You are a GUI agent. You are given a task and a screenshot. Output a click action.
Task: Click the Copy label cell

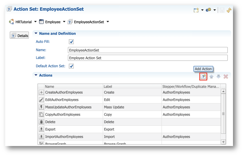(x=132, y=115)
